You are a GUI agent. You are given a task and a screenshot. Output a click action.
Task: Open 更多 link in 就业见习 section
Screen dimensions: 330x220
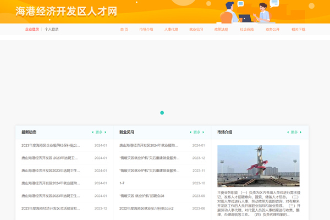click(197, 132)
